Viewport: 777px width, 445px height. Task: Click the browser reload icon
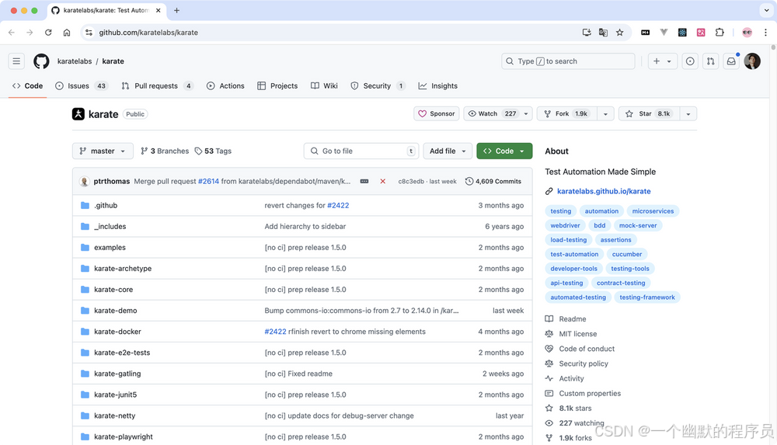pos(48,32)
